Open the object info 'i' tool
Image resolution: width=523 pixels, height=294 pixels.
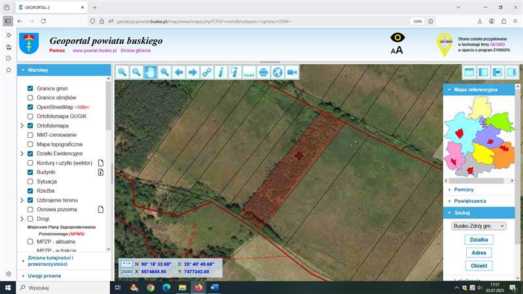click(221, 72)
